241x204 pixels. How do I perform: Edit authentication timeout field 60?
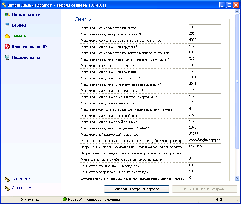205,166
